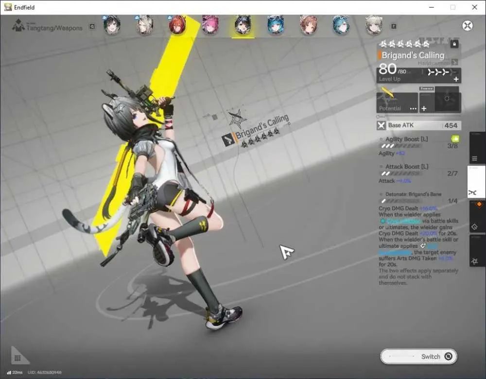Select the red-haired operator portrait
This screenshot has width=486, height=379.
(x=177, y=25)
